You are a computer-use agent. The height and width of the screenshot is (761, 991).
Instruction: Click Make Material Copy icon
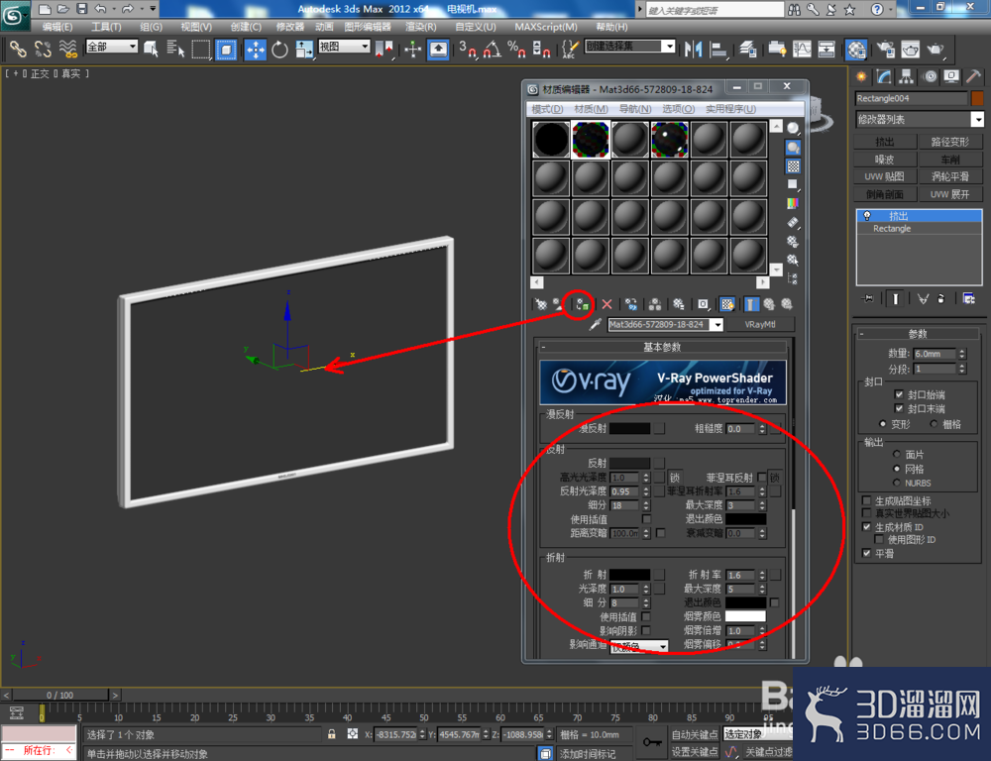[630, 304]
